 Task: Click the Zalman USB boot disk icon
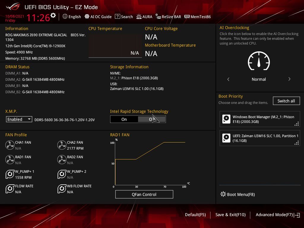coord(226,138)
